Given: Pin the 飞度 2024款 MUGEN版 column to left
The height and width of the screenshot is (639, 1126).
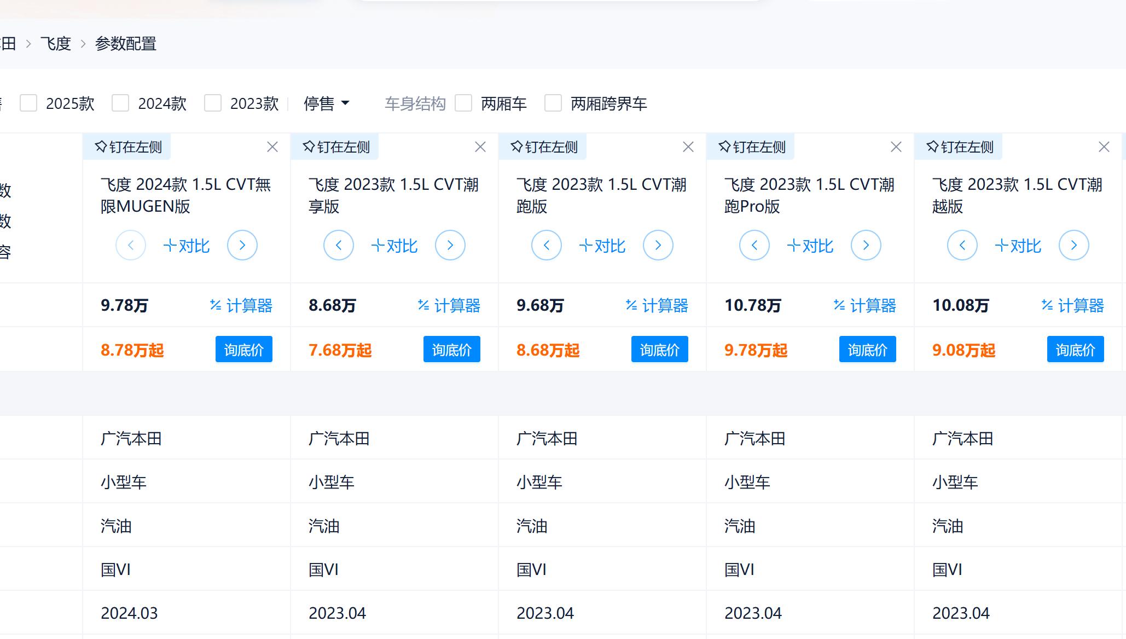Looking at the screenshot, I should 126,146.
